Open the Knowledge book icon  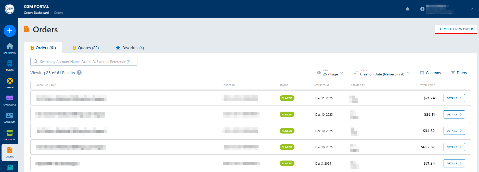pyautogui.click(x=10, y=99)
